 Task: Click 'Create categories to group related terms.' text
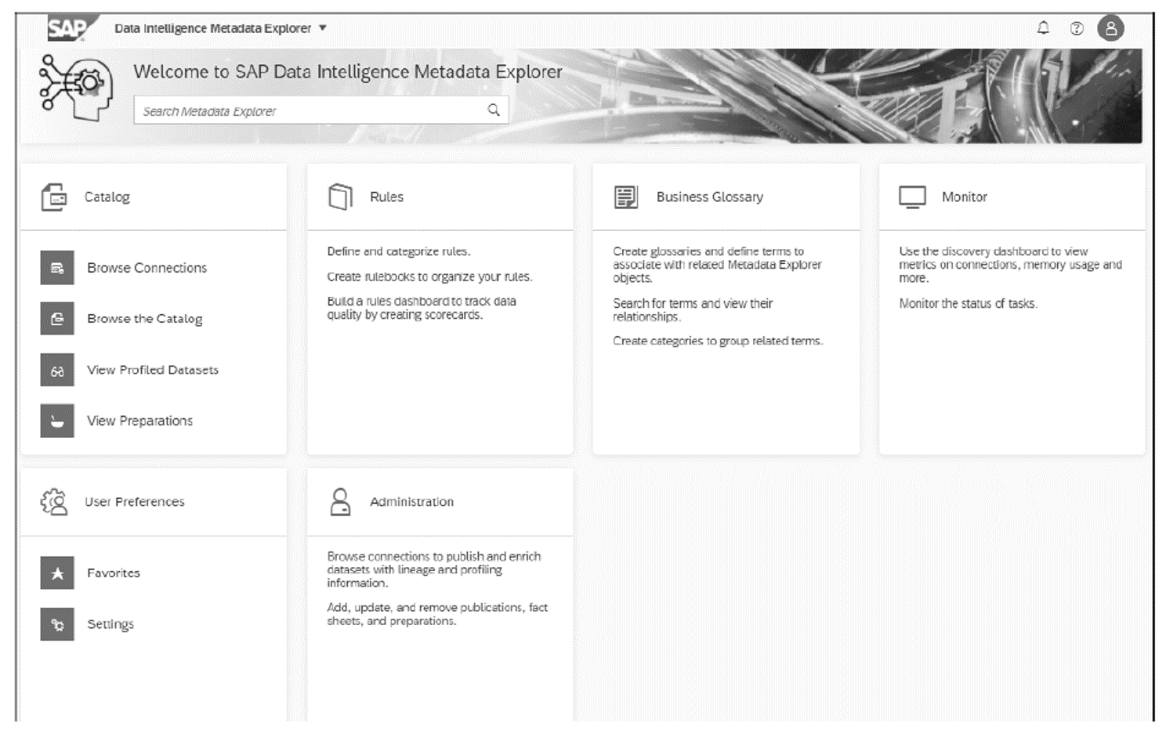click(718, 341)
